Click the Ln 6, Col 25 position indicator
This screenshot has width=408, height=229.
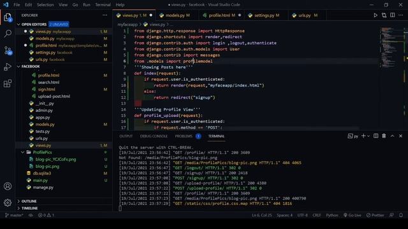[x=261, y=215]
